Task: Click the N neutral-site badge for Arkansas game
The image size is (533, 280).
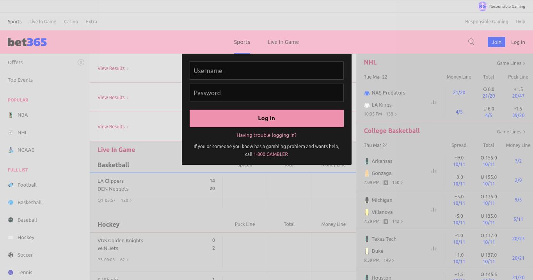Action: tap(386, 182)
